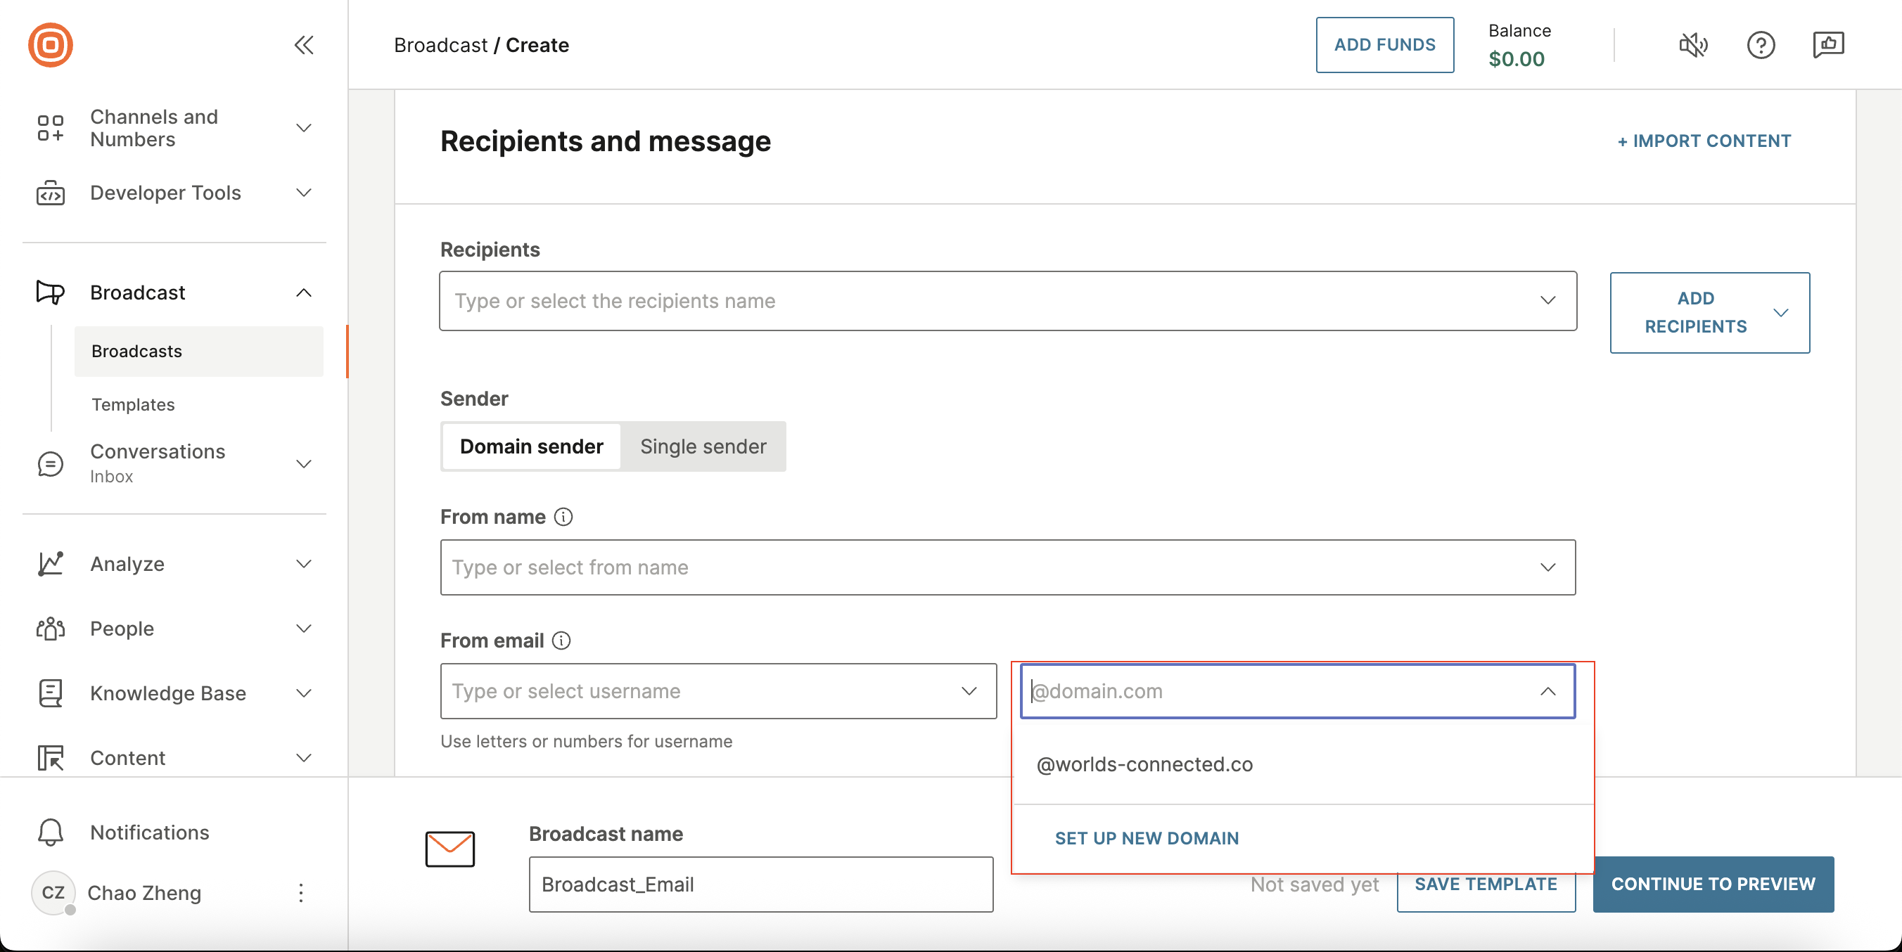Image resolution: width=1902 pixels, height=952 pixels.
Task: Select the Domain sender option
Action: [532, 446]
